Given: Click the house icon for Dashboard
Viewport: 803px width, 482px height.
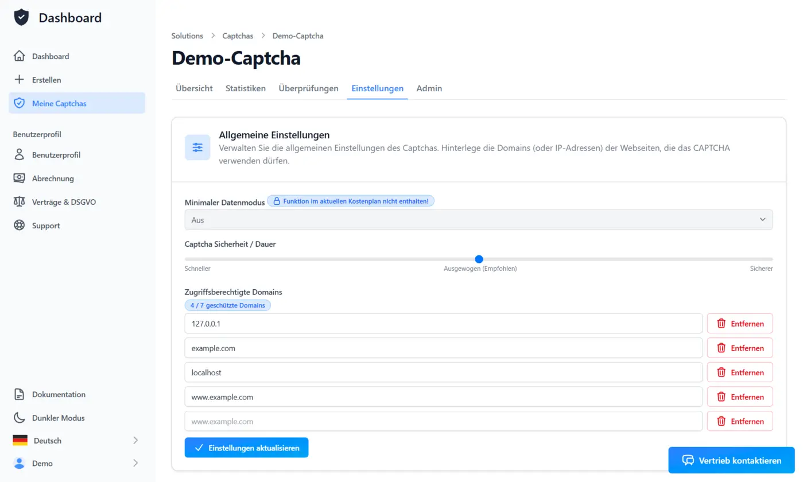Looking at the screenshot, I should (x=20, y=56).
